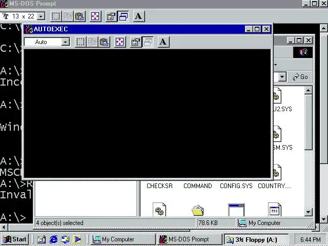Image resolution: width=328 pixels, height=246 pixels.
Task: Click Explorer file list scroll down arrow
Action: (309, 212)
